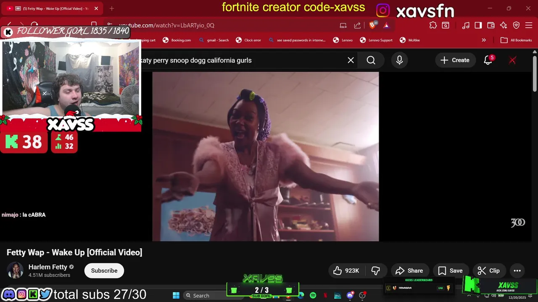
Task: Click the Harlem Fetty channel avatar
Action: click(16, 271)
